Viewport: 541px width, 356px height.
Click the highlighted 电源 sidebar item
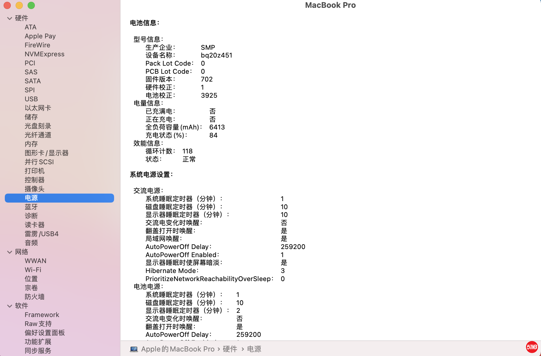pos(59,198)
